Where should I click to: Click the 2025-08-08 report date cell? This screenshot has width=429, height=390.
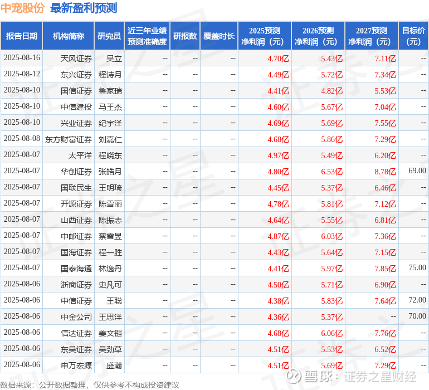click(22, 138)
